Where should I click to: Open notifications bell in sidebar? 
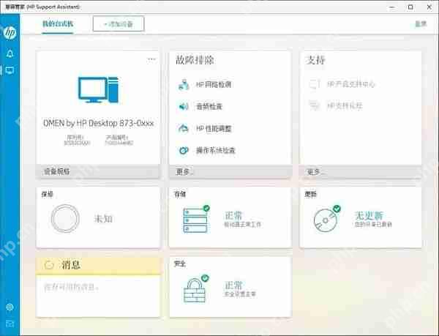point(10,53)
